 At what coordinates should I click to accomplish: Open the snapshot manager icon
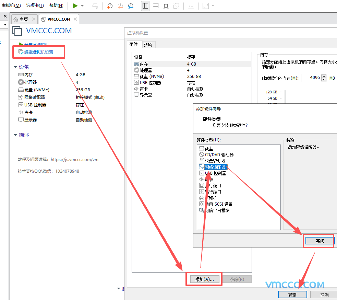click(x=131, y=6)
